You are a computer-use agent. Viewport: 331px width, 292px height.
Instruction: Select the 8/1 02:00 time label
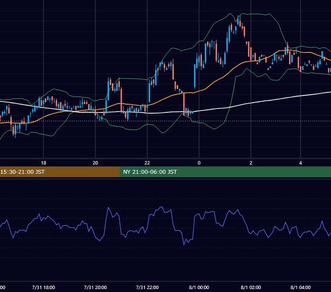[x=251, y=287]
